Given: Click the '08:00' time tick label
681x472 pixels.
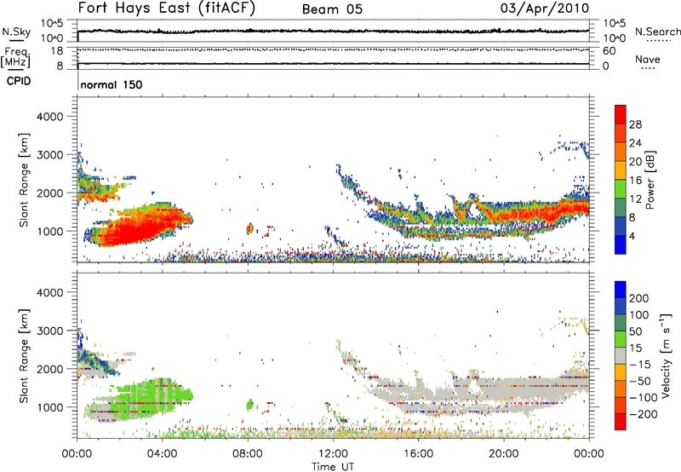Looking at the screenshot, I should click(248, 454).
